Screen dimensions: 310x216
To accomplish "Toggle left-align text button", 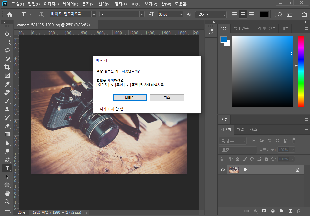I will [235, 15].
